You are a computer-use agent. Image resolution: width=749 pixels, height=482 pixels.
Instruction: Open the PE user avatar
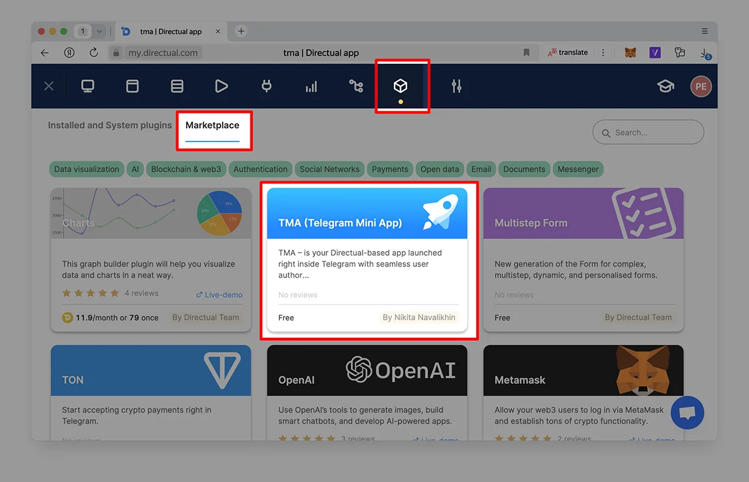[x=701, y=86]
